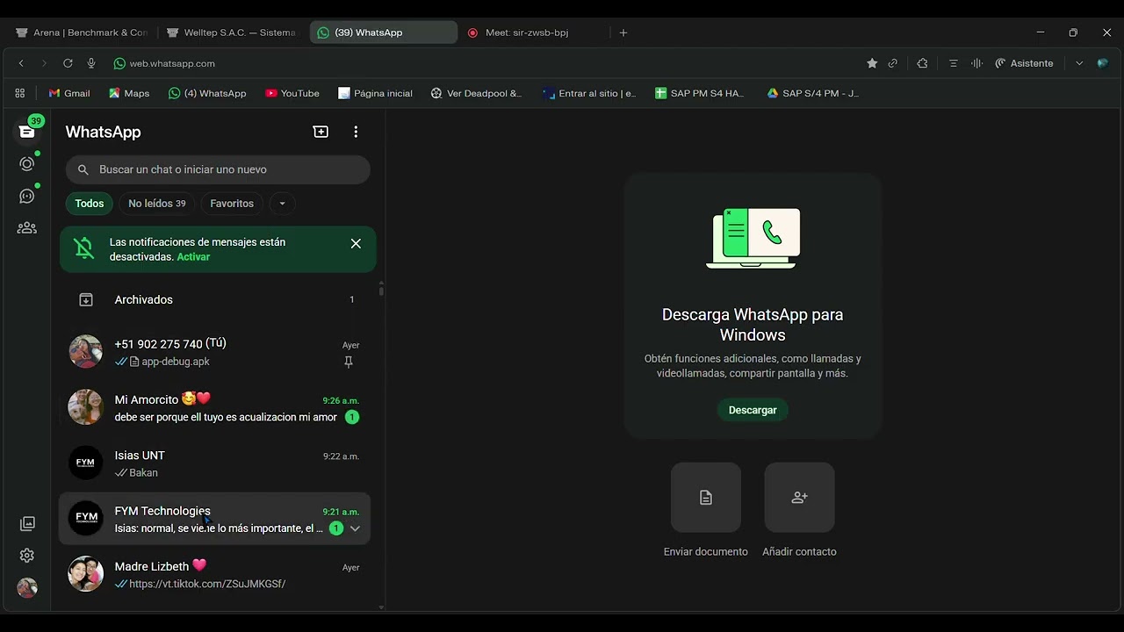The height and width of the screenshot is (632, 1124).
Task: Open your profile picture in the sidebar
Action: click(x=27, y=588)
